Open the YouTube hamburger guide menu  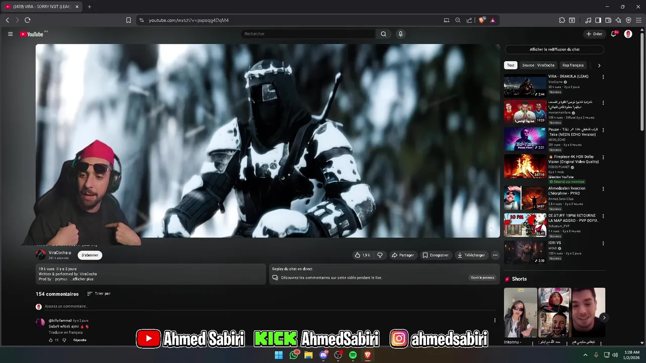coord(10,34)
